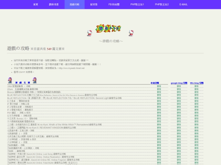Click the '2Dark' game title row

click(23, 89)
